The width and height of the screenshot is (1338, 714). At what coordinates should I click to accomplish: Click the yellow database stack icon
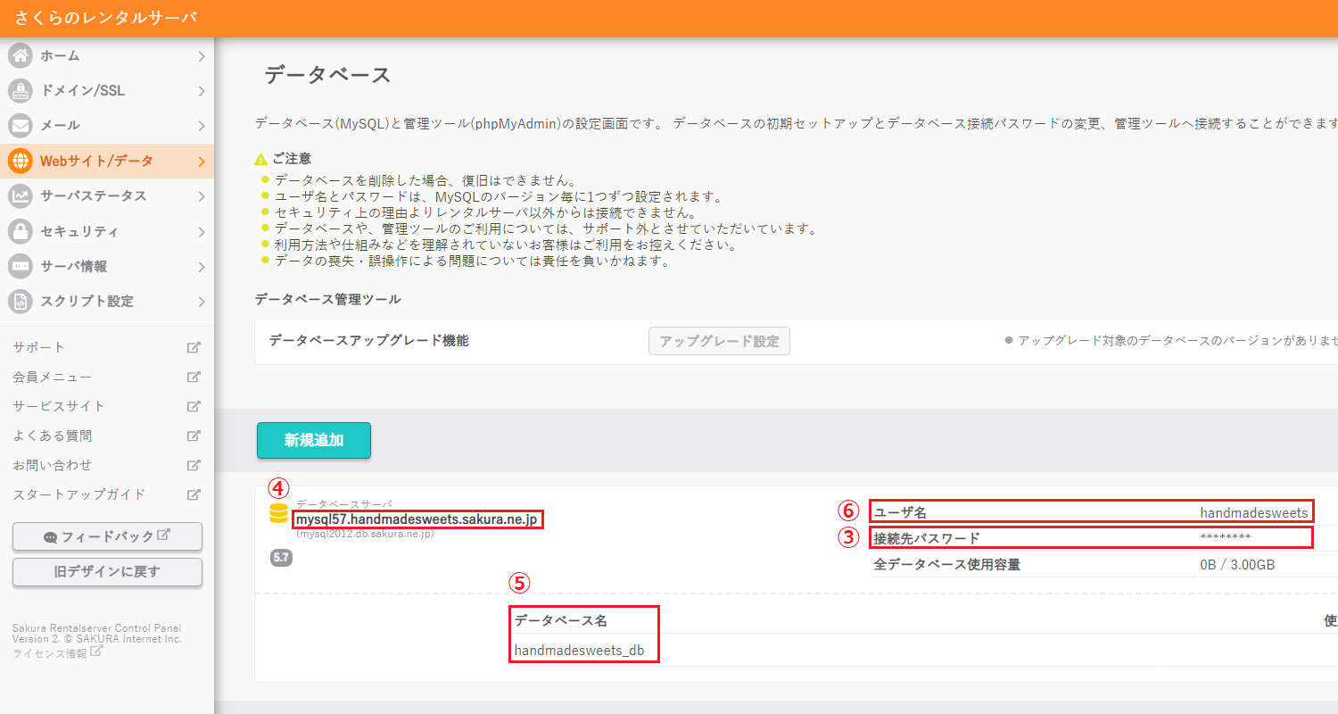[278, 513]
